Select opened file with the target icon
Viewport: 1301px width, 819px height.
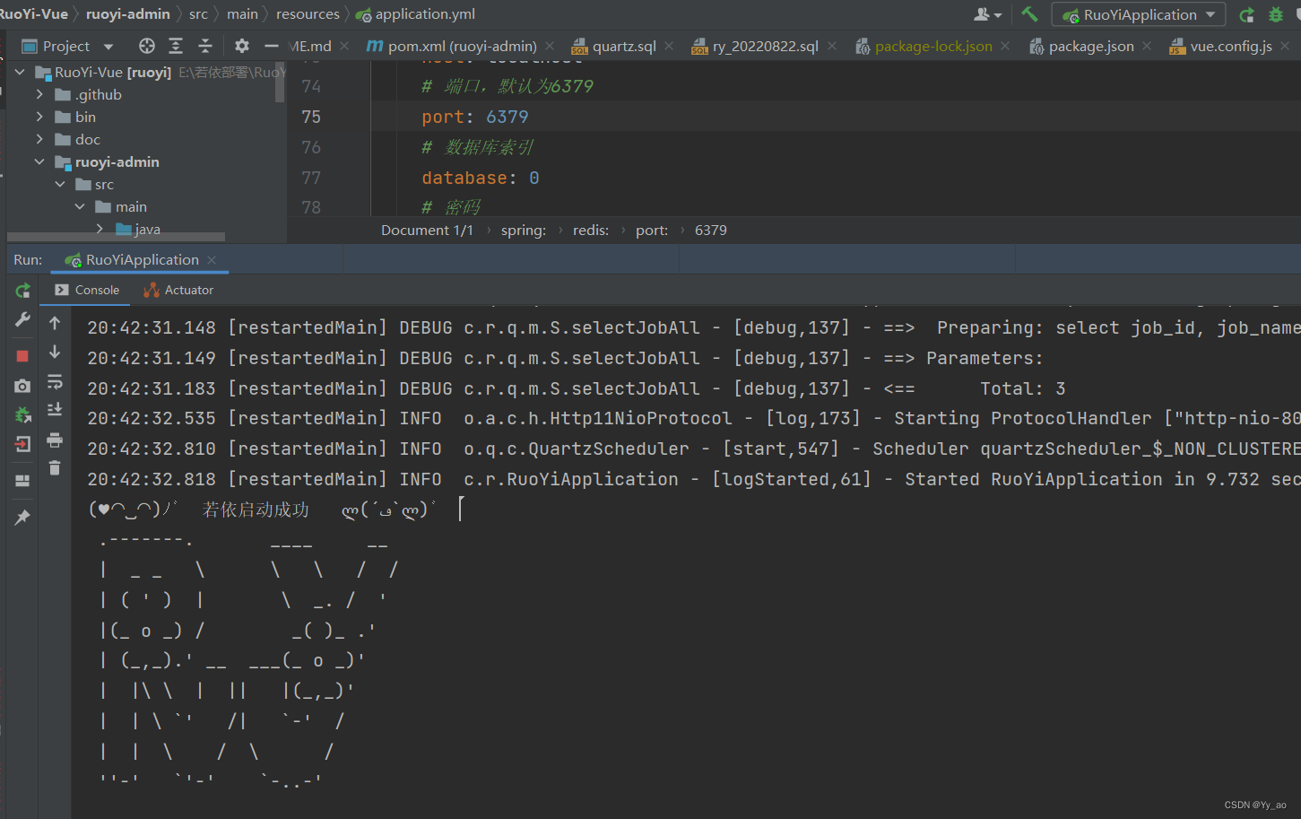pos(147,46)
